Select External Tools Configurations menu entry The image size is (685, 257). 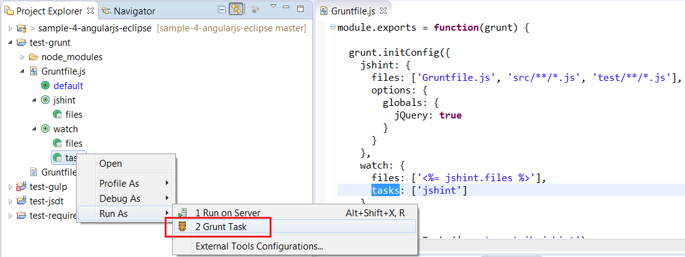click(259, 246)
